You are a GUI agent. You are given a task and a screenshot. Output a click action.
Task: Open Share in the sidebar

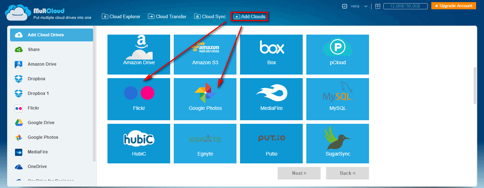tap(52, 50)
